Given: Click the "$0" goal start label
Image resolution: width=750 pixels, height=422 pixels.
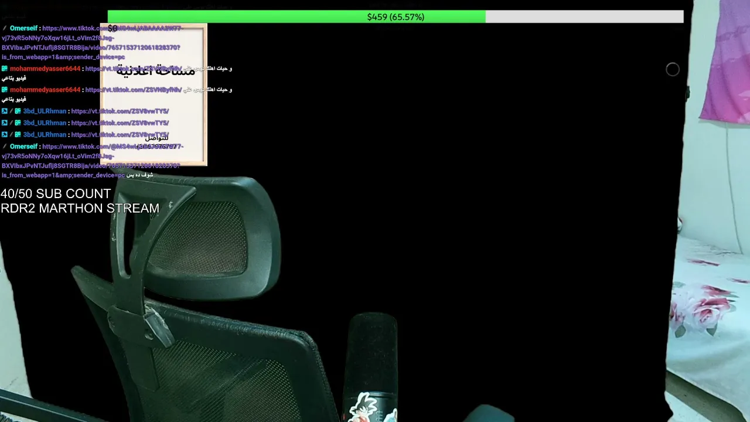Looking at the screenshot, I should 112,29.
